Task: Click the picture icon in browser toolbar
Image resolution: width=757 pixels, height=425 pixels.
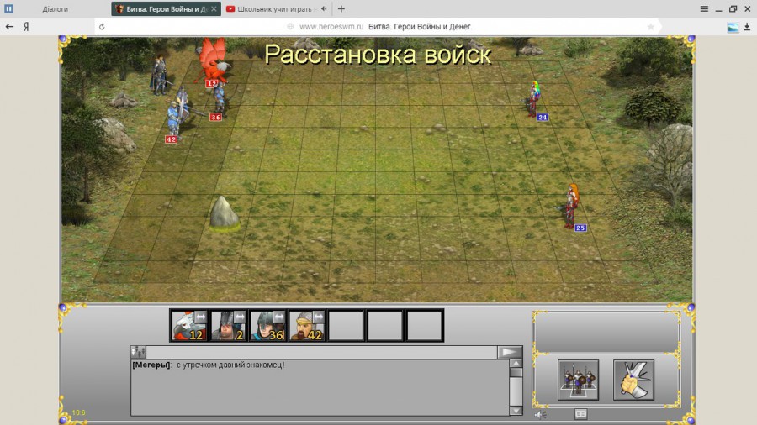Action: tap(733, 28)
